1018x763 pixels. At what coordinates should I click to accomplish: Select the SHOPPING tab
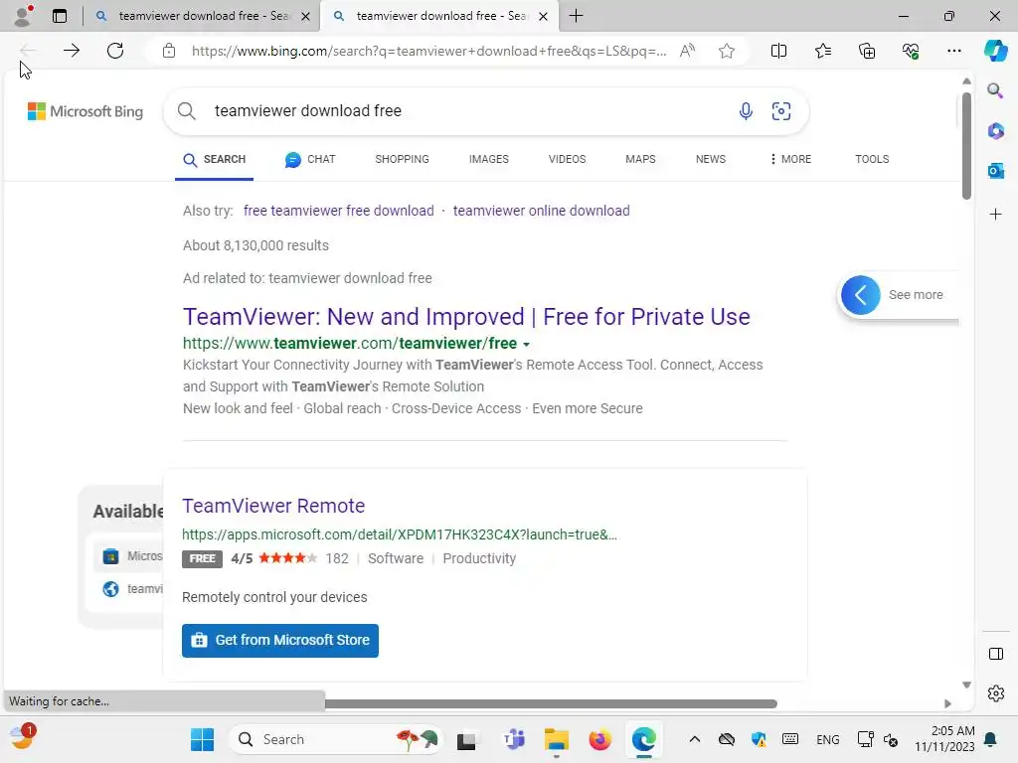click(x=402, y=159)
